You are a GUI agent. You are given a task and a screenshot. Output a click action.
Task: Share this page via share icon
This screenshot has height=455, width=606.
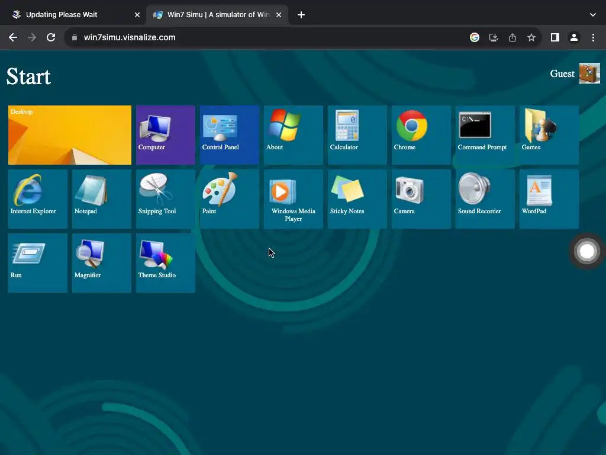(512, 37)
